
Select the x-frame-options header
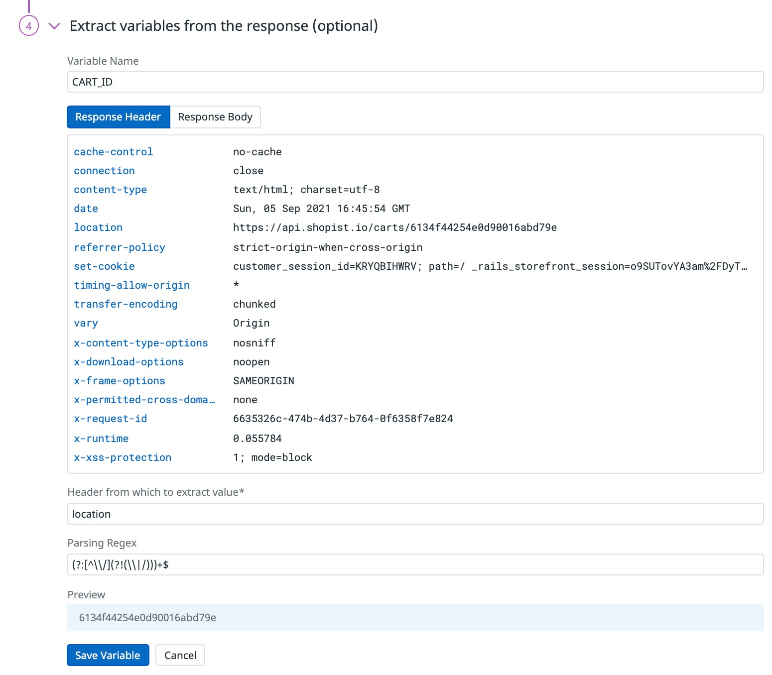pos(120,381)
